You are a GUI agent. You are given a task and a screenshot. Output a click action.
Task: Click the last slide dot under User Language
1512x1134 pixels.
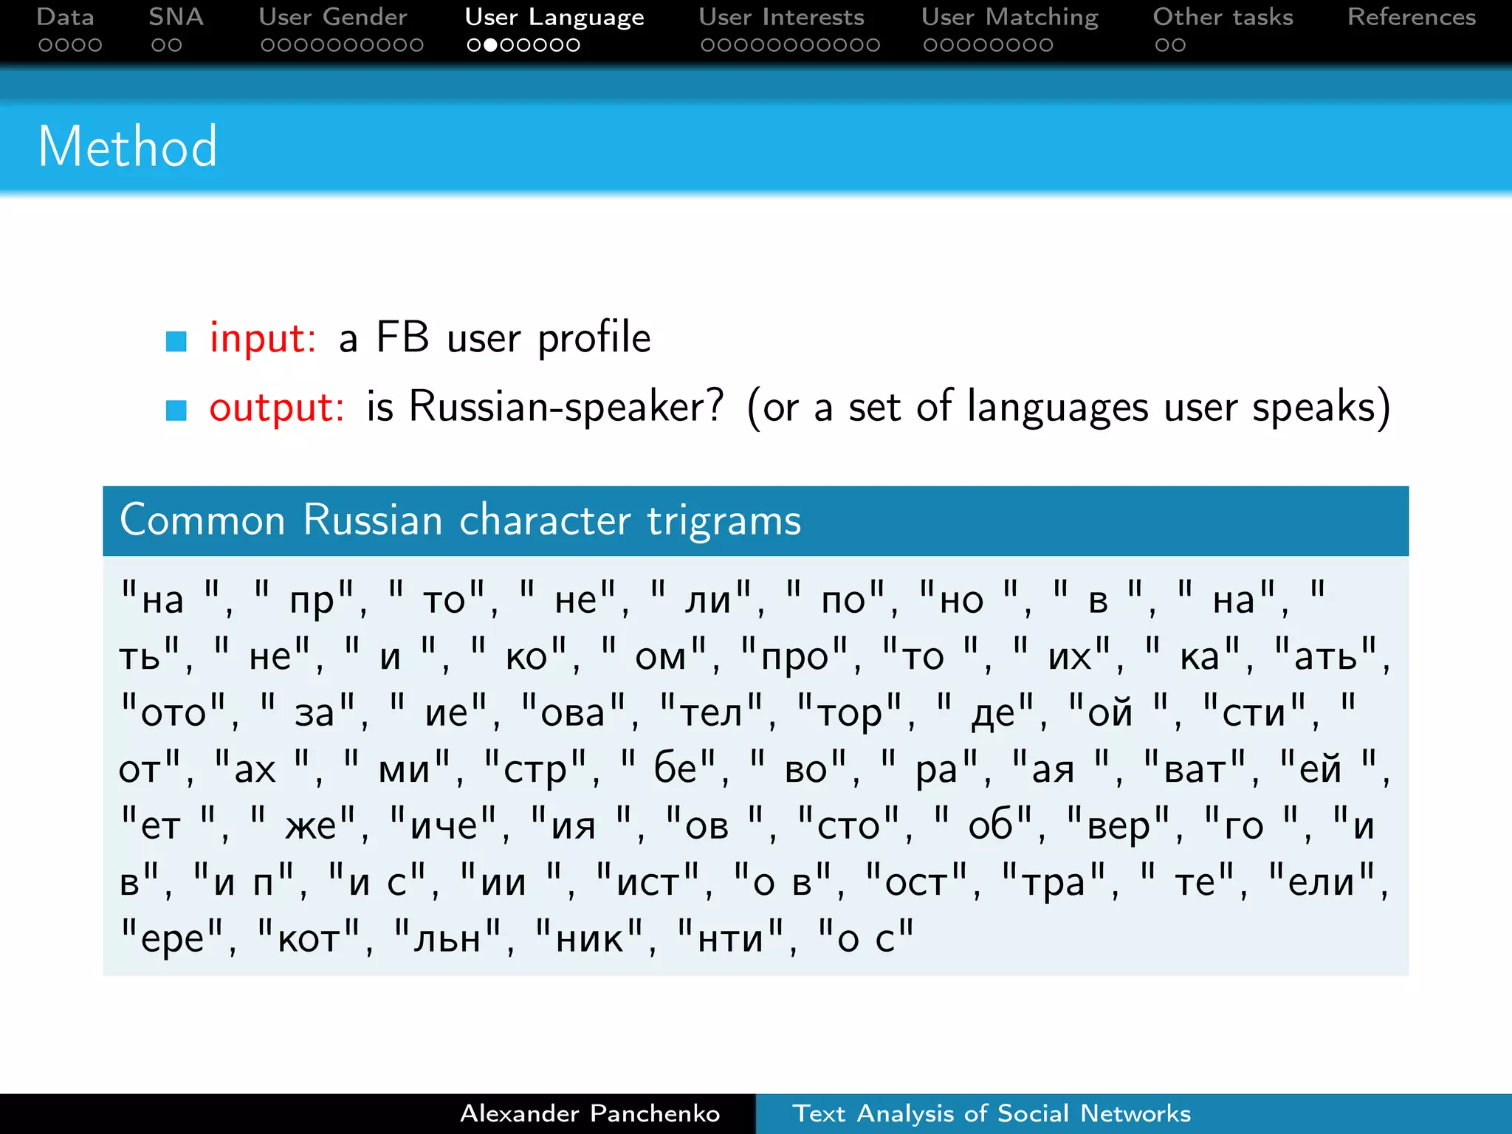pyautogui.click(x=573, y=45)
